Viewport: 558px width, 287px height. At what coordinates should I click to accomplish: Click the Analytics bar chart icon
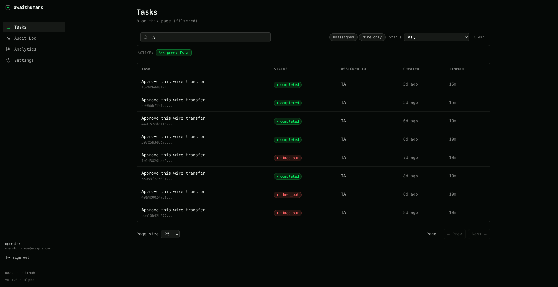point(8,49)
